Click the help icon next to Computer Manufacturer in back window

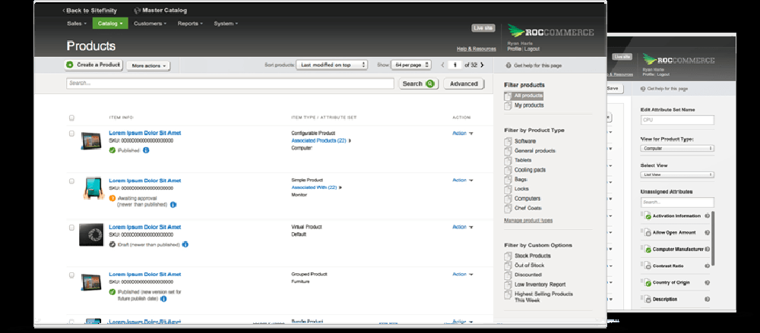[x=707, y=250]
